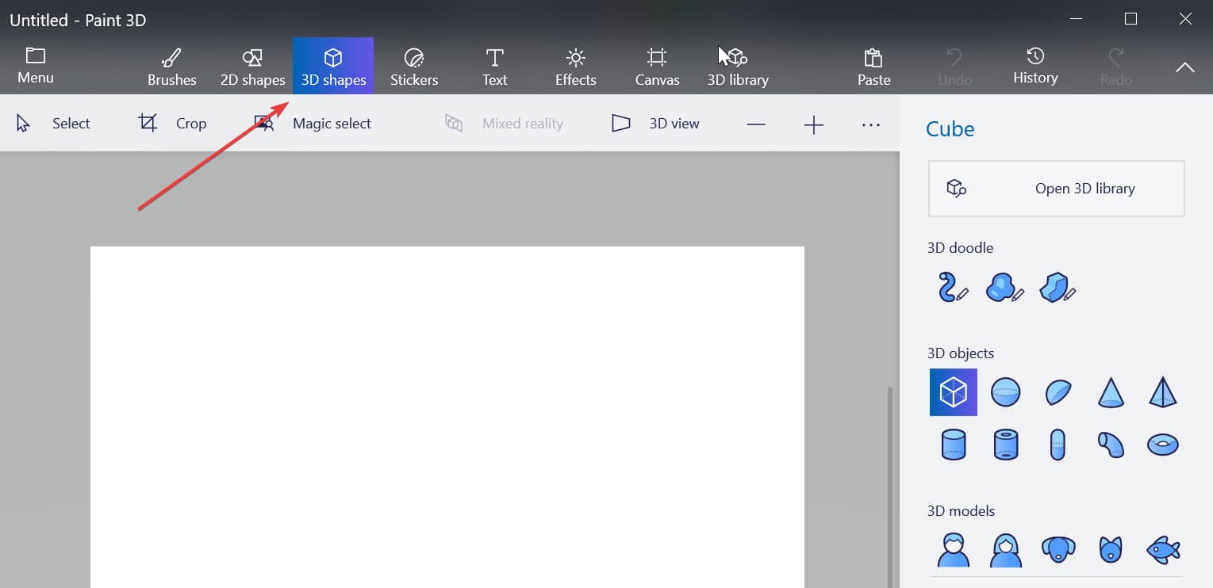Click on the white drawing canvas
The height and width of the screenshot is (588, 1213).
tap(447, 417)
